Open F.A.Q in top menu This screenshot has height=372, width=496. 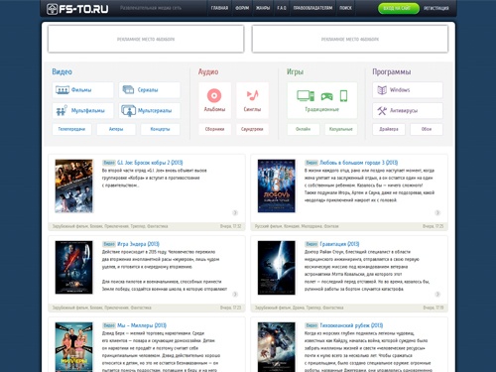282,8
